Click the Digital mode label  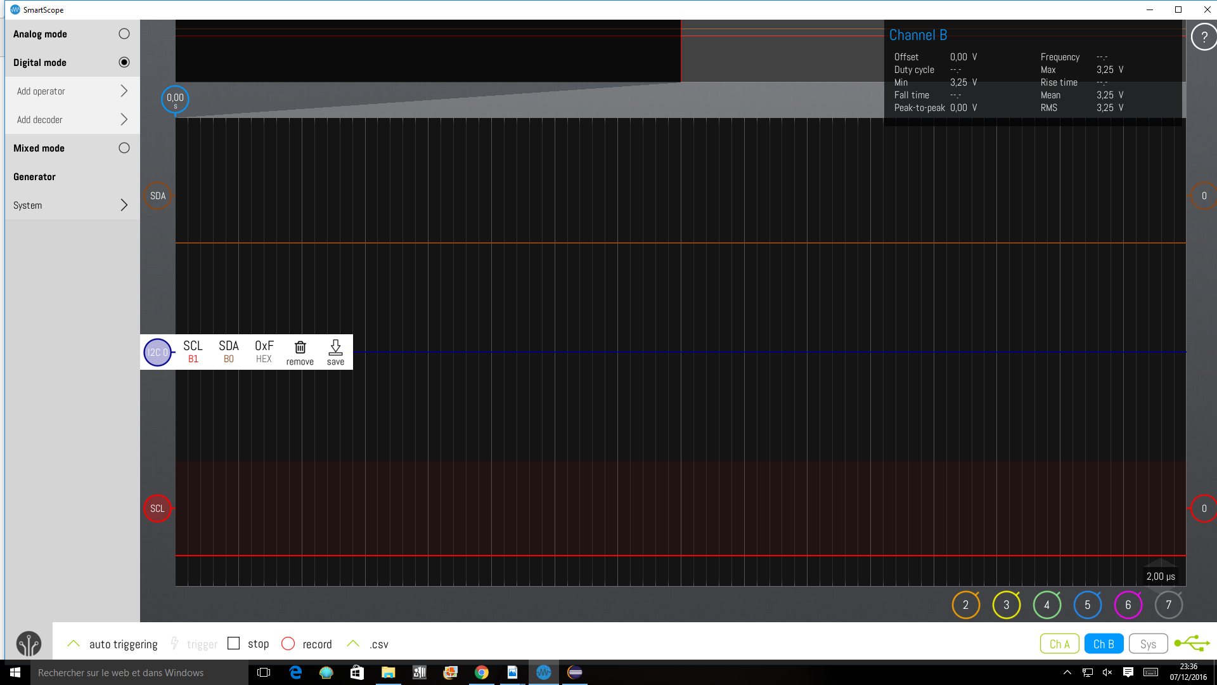[40, 63]
